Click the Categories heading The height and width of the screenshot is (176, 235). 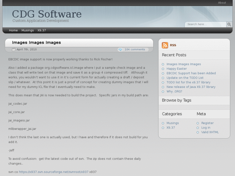tap(172, 114)
